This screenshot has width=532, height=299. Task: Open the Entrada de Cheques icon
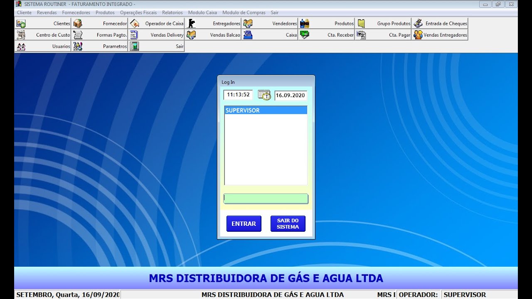click(x=418, y=24)
